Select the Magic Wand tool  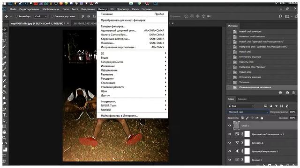click(4, 47)
